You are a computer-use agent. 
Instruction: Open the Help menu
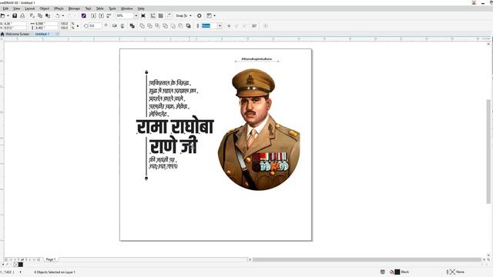(x=141, y=8)
